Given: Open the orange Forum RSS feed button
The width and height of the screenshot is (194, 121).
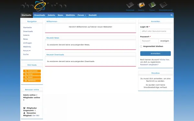Looking at the screenshot, I should click(32, 74).
